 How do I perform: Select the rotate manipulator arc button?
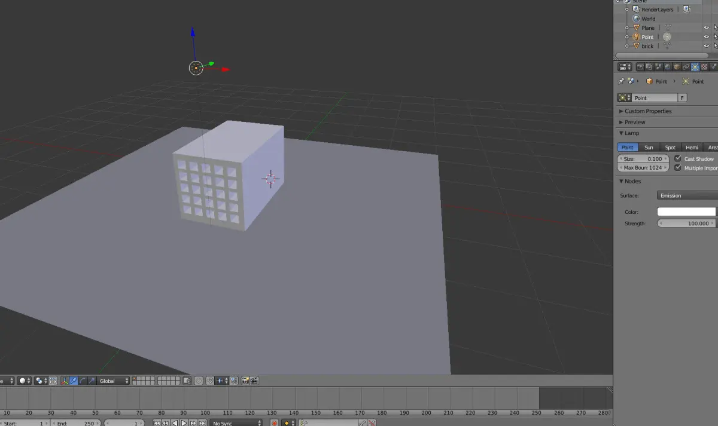click(83, 381)
